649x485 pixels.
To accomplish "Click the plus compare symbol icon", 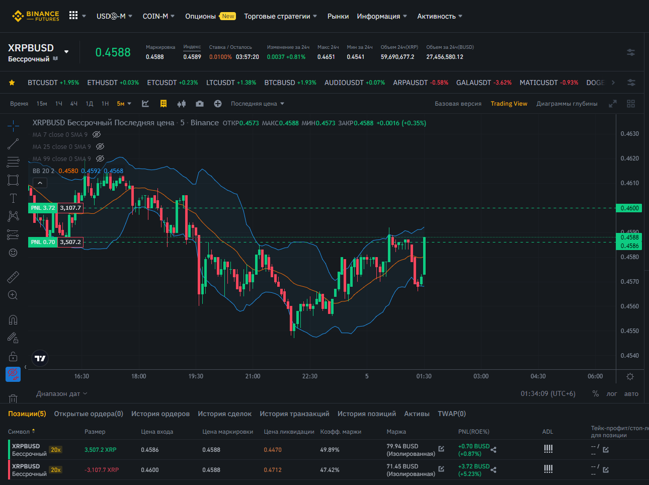I will (218, 104).
